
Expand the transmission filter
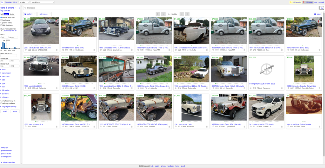tap(6, 73)
